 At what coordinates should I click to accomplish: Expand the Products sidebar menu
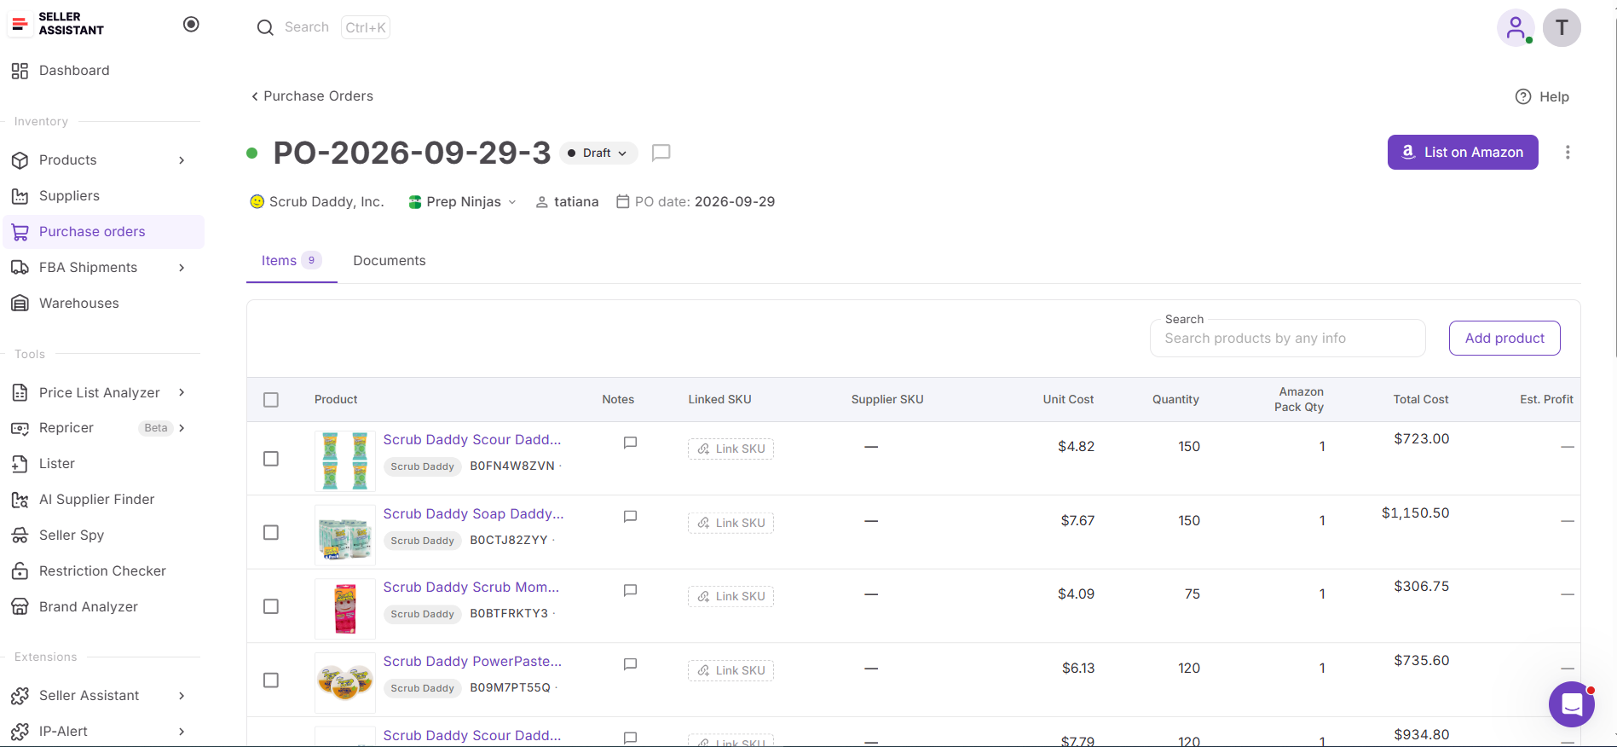pyautogui.click(x=182, y=160)
